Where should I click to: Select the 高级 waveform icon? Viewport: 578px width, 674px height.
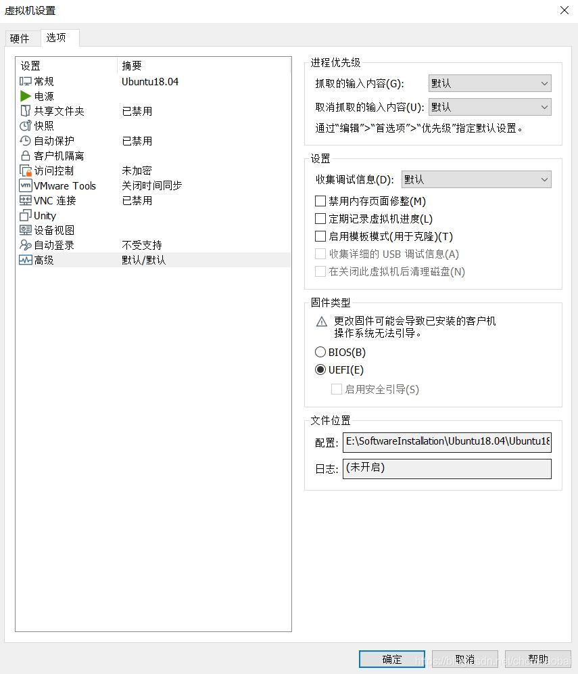25,260
